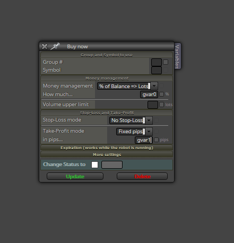This screenshot has height=243, width=234.
Task: Click the Symbol input box
Action: [157, 70]
